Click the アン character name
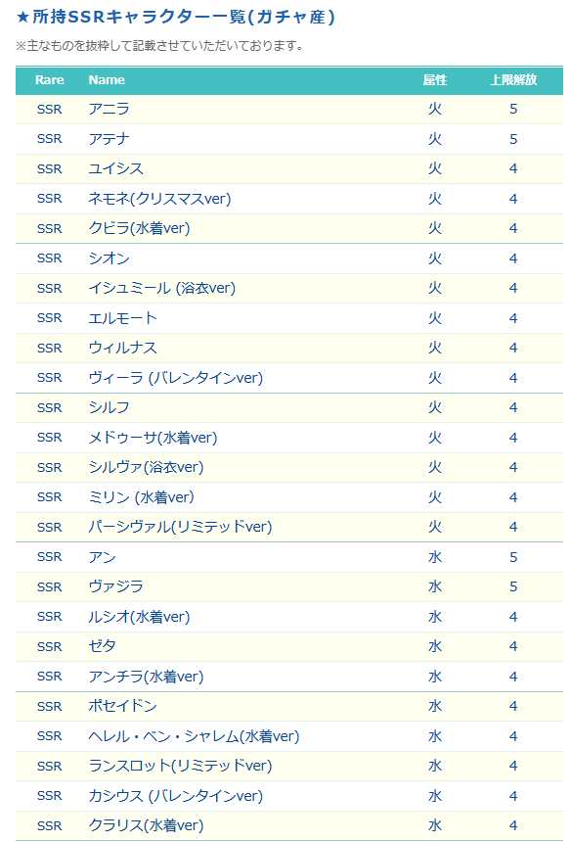 pyautogui.click(x=102, y=557)
